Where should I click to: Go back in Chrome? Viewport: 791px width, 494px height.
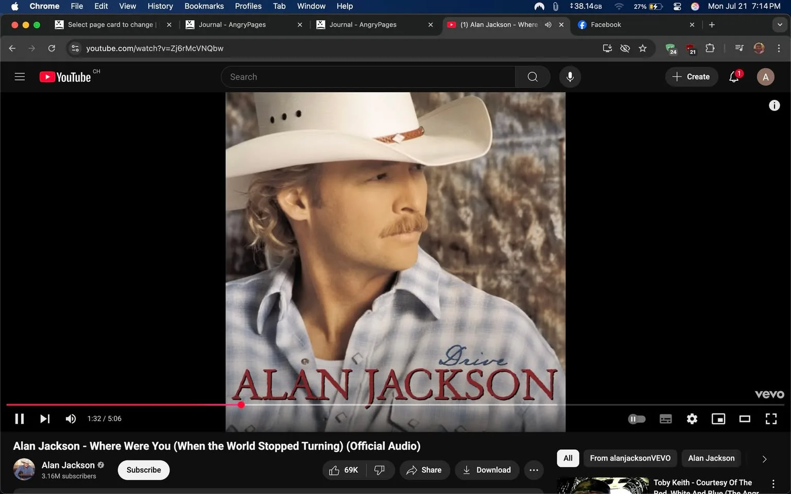(x=12, y=48)
